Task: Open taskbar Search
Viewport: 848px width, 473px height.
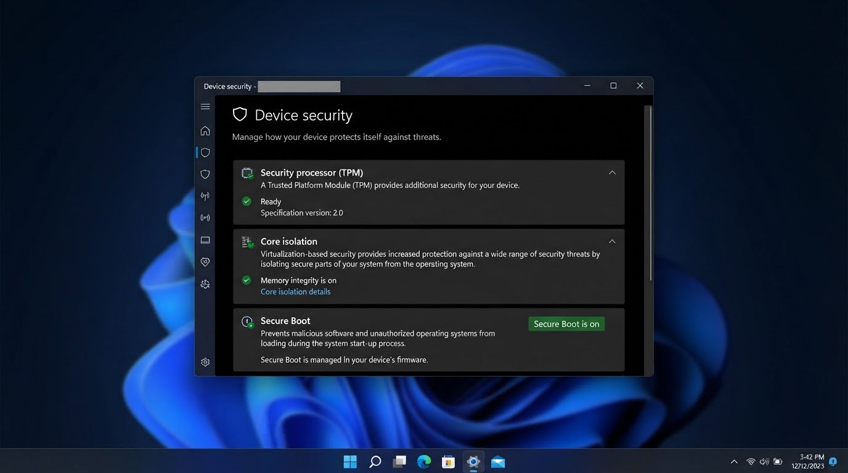Action: [375, 461]
